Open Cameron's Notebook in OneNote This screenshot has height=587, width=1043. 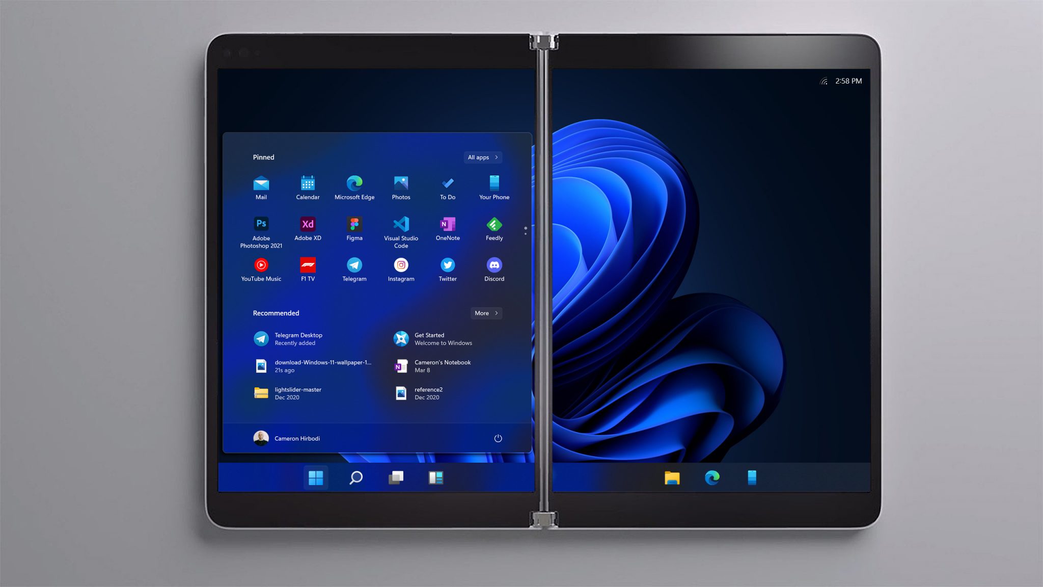tap(443, 365)
